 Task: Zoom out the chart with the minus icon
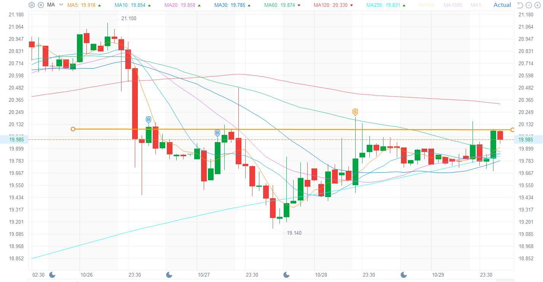point(529,5)
